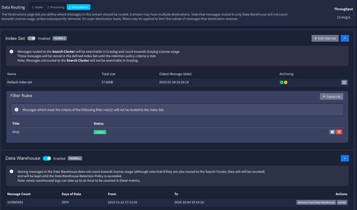Open the Default index set details icon
This screenshot has height=210, width=357.
[x=344, y=82]
